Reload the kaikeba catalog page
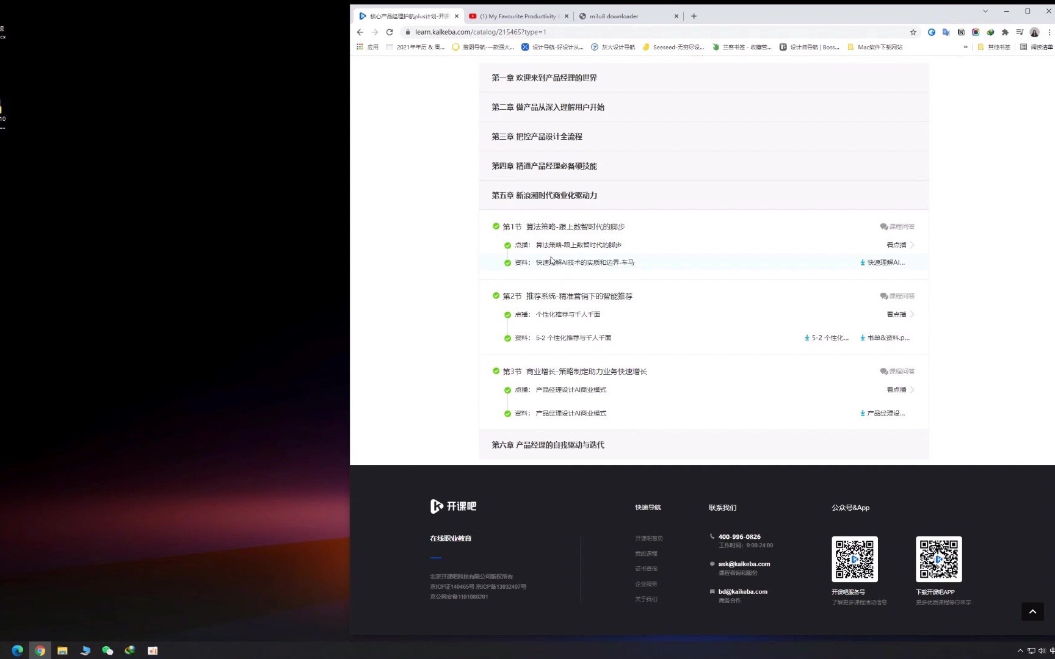1055x659 pixels. click(x=390, y=32)
